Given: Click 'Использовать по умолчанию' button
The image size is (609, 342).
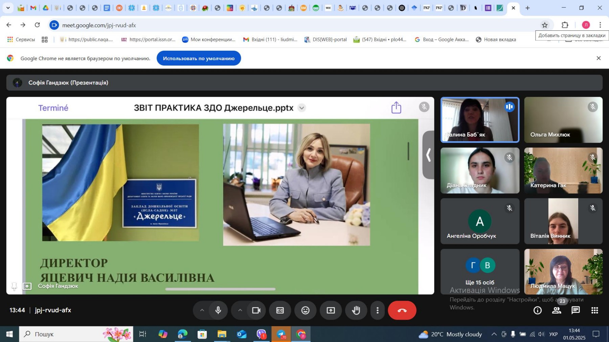Looking at the screenshot, I should click(199, 58).
